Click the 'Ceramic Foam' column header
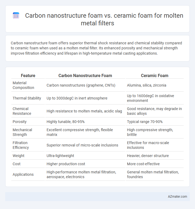Screen dimensions: 195x209 click(154, 75)
